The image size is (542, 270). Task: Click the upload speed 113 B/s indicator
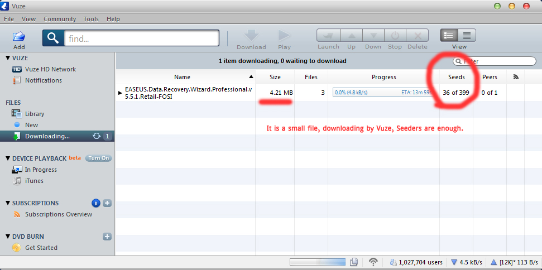[514, 262]
